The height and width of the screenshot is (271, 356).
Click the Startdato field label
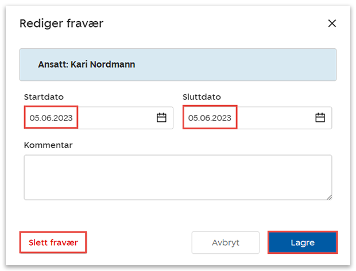pos(44,97)
